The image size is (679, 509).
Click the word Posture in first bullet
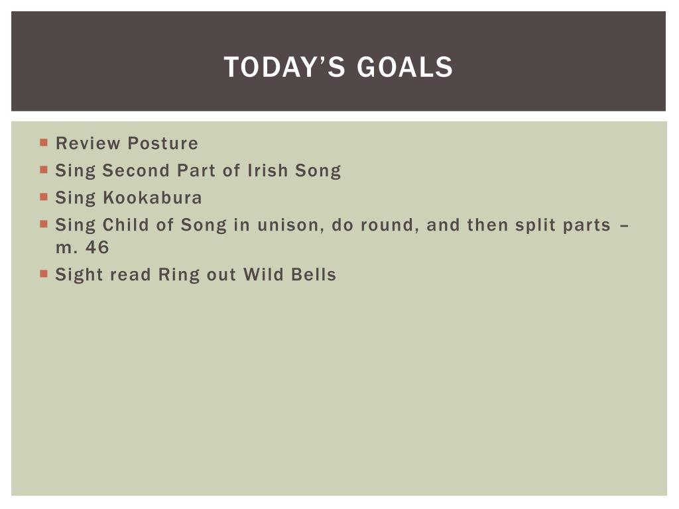(x=163, y=143)
